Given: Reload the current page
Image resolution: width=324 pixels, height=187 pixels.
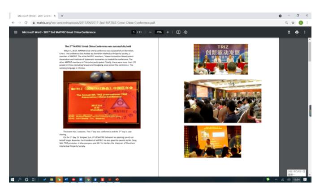Looking at the screenshot, I should click(x=26, y=22).
